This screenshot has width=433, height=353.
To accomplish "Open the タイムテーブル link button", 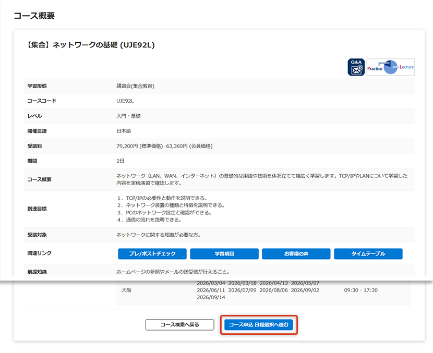I will tap(368, 254).
